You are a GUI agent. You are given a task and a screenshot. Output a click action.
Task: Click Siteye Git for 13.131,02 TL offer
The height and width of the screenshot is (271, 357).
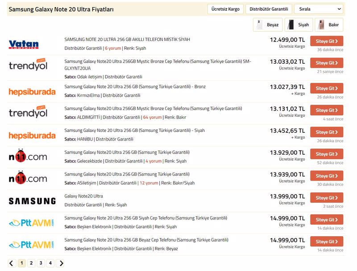tap(327, 110)
